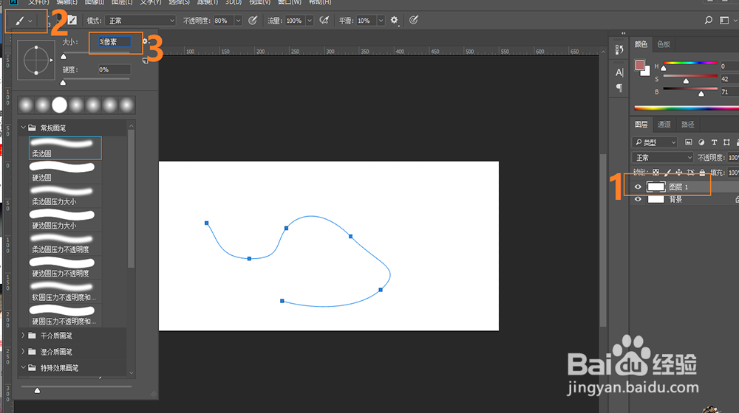Viewport: 739px width, 413px height.
Task: Click the S saturation slider handle
Action: coord(687,81)
